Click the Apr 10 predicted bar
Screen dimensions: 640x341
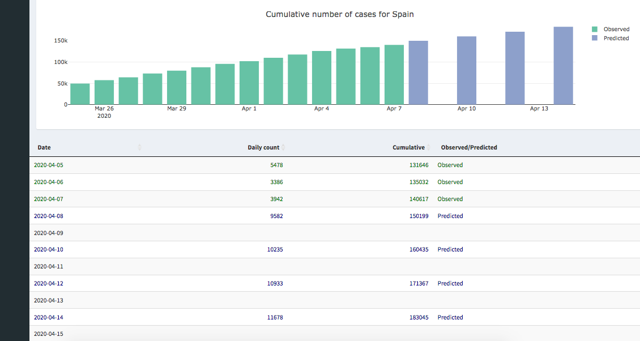click(467, 70)
